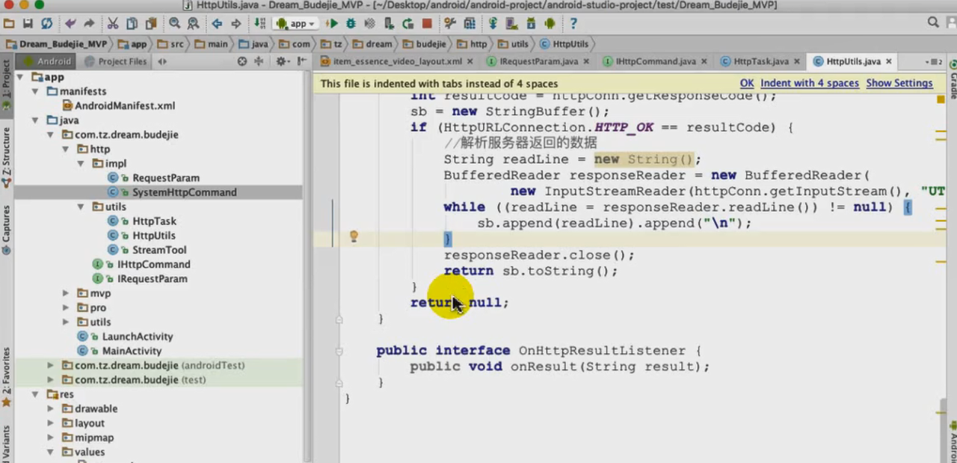Screen dimensions: 957x463
Task: Toggle the Z: Structure side panel
Action: point(6,157)
